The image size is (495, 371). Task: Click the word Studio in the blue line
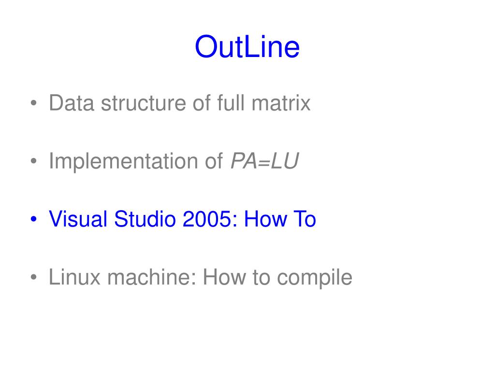(x=145, y=219)
